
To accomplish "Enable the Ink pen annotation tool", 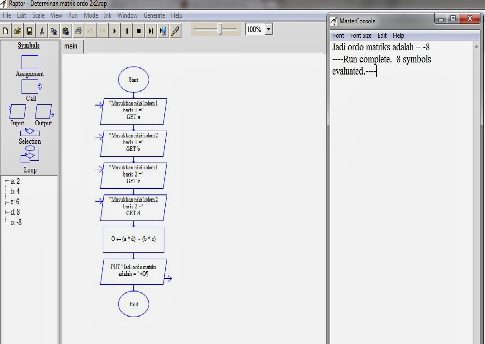I will pos(175,31).
